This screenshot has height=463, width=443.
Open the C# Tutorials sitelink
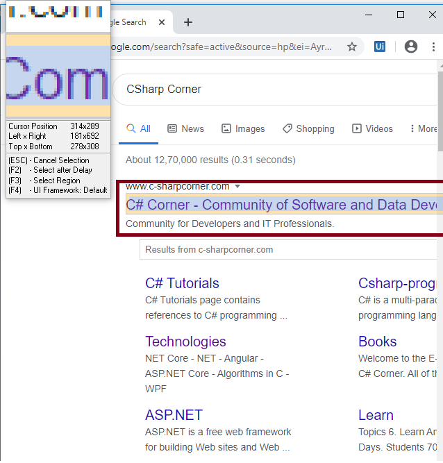[x=182, y=283]
